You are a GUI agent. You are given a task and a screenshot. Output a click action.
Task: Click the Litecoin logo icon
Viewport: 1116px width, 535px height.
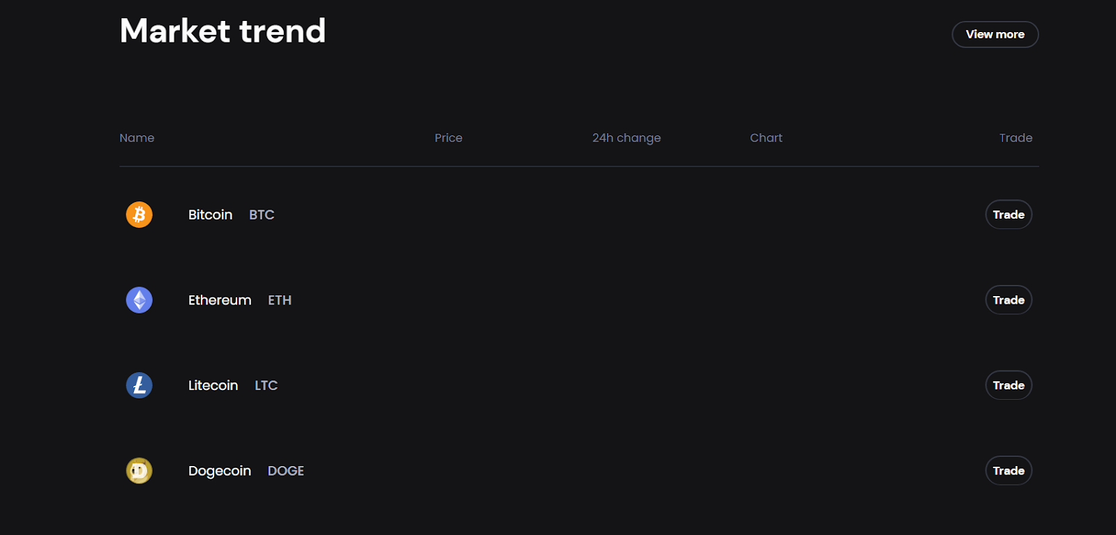click(139, 385)
